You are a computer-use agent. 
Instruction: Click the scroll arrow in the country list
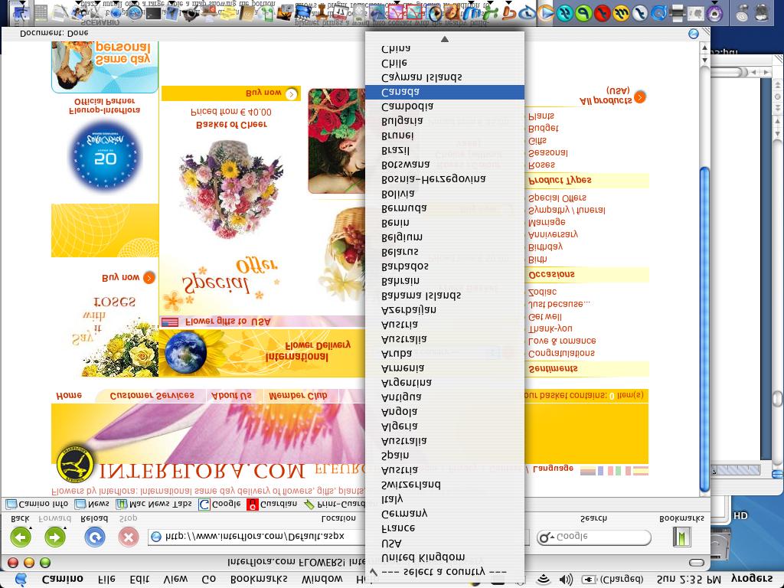pos(445,39)
